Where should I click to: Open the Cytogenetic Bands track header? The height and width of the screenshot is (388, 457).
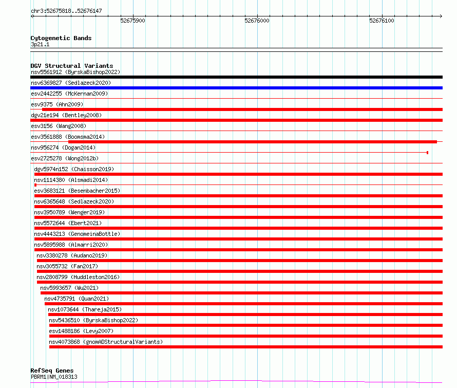click(x=61, y=38)
